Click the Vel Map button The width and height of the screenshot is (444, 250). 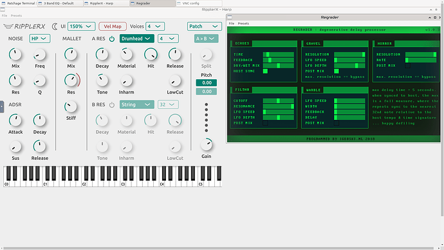point(113,26)
